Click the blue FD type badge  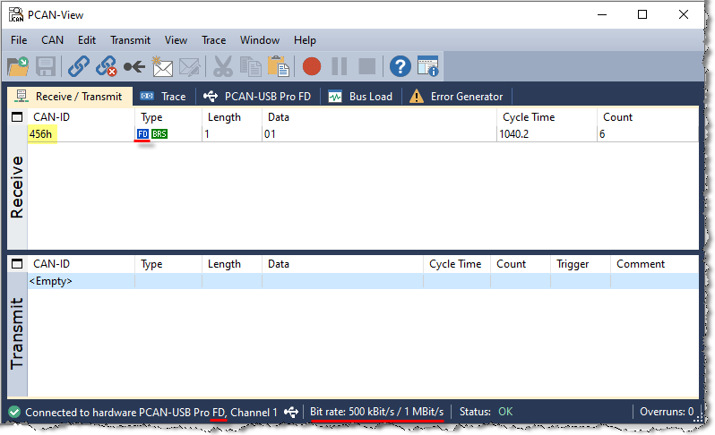[x=142, y=134]
